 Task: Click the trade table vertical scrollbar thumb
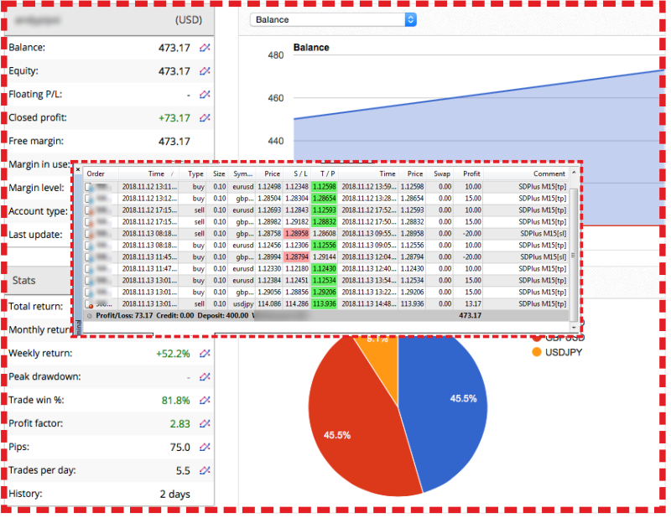[574, 255]
